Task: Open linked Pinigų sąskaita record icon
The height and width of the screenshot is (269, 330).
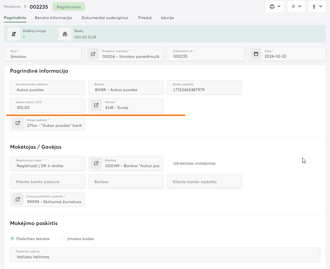Action: [x=18, y=123]
